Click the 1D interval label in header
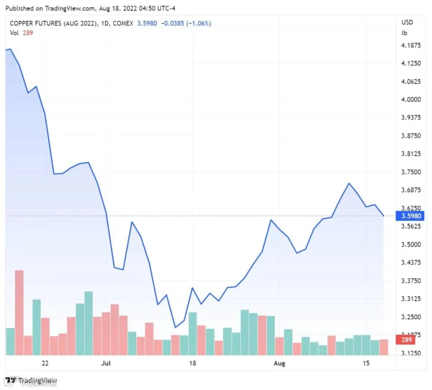Image resolution: width=432 pixels, height=390 pixels. [x=105, y=24]
